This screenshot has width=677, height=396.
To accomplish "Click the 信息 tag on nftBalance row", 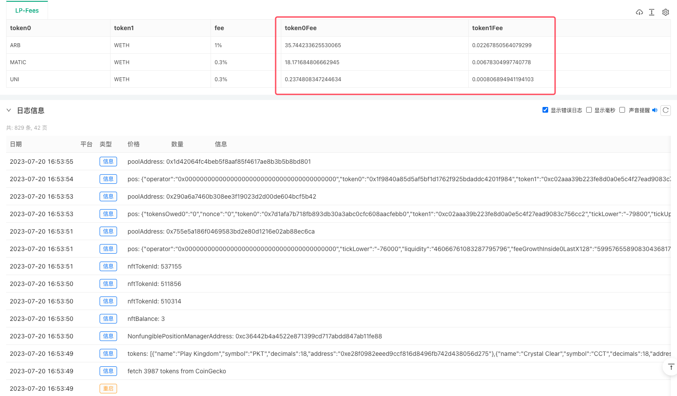I will pos(108,319).
